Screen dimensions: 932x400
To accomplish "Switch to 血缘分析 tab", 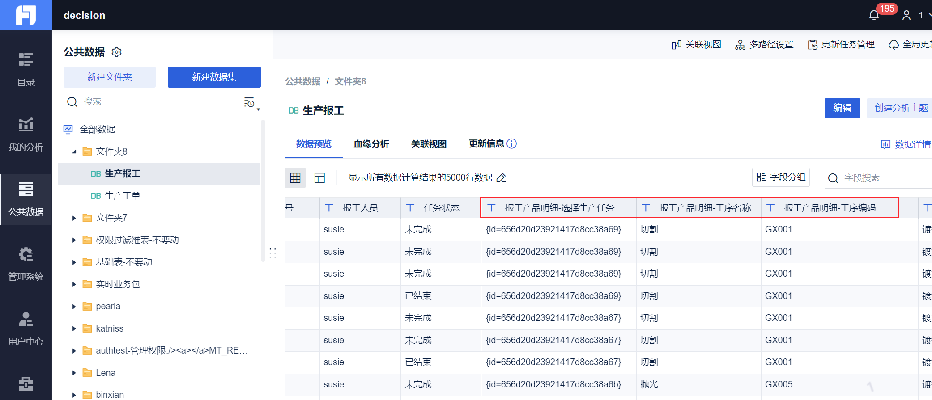I will [371, 144].
